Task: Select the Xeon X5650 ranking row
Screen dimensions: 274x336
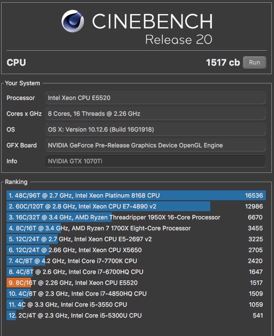Action: click(136, 250)
